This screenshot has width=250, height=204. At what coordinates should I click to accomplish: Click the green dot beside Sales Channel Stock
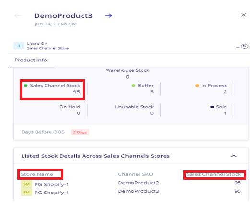[25, 86]
